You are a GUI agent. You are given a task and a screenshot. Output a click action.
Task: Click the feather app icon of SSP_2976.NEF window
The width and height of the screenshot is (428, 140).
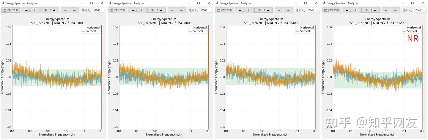pyautogui.click(x=217, y=3)
